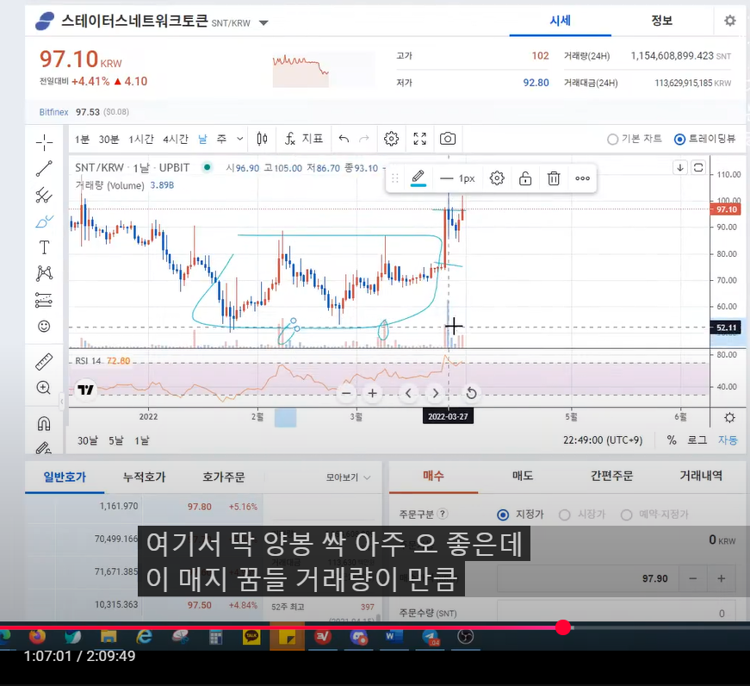Set chart range to 30날
The image size is (750, 686).
coord(88,440)
